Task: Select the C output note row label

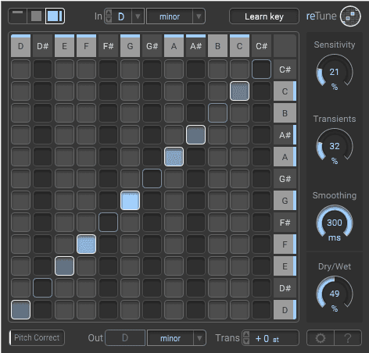Action: point(285,91)
